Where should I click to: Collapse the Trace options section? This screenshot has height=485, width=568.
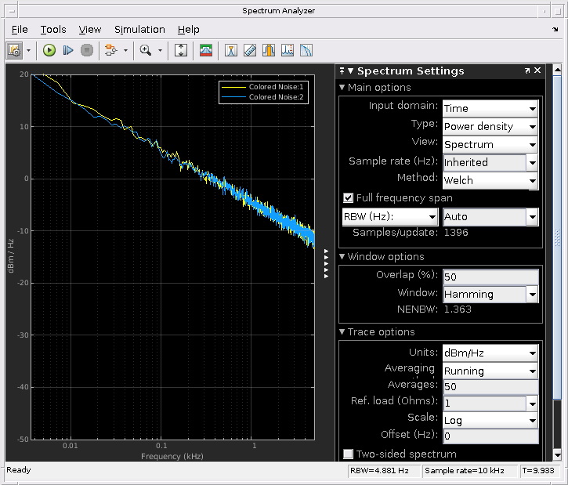(x=342, y=332)
